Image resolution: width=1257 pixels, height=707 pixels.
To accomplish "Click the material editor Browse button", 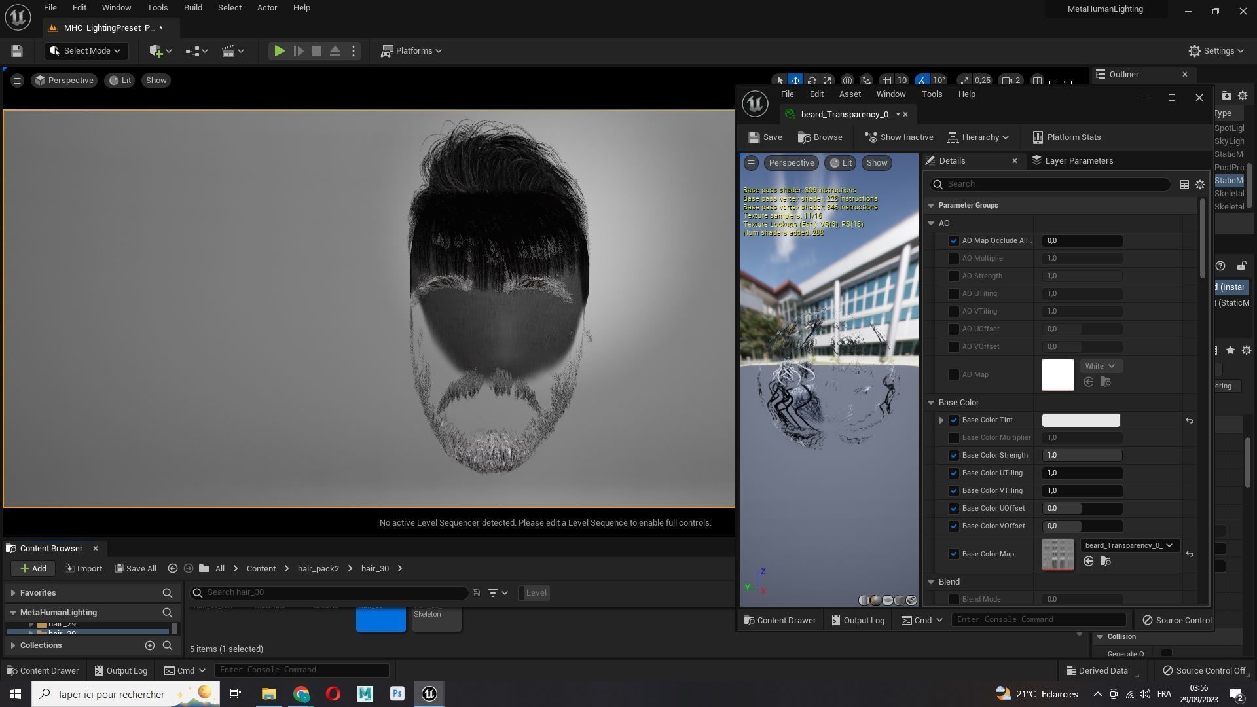I will coord(820,137).
